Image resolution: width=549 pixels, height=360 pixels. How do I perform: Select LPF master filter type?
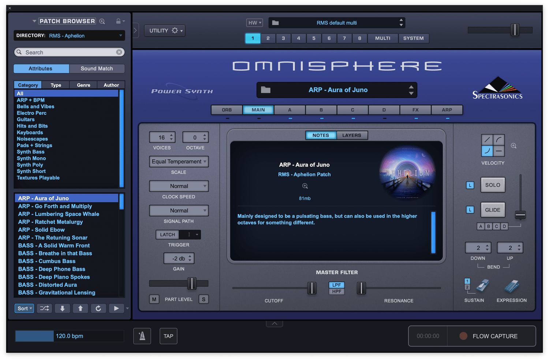click(336, 285)
